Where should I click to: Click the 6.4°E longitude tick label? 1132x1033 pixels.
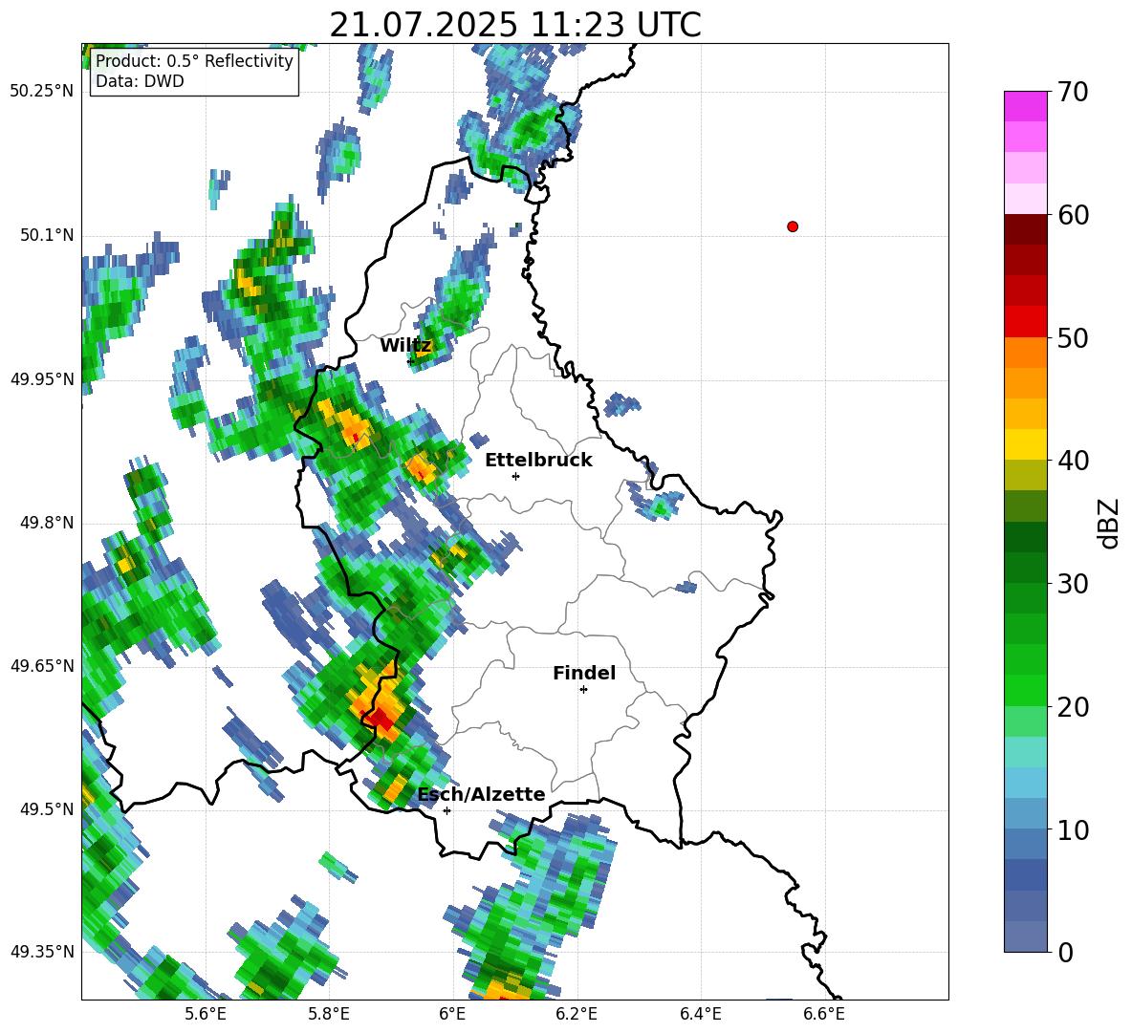[700, 1014]
